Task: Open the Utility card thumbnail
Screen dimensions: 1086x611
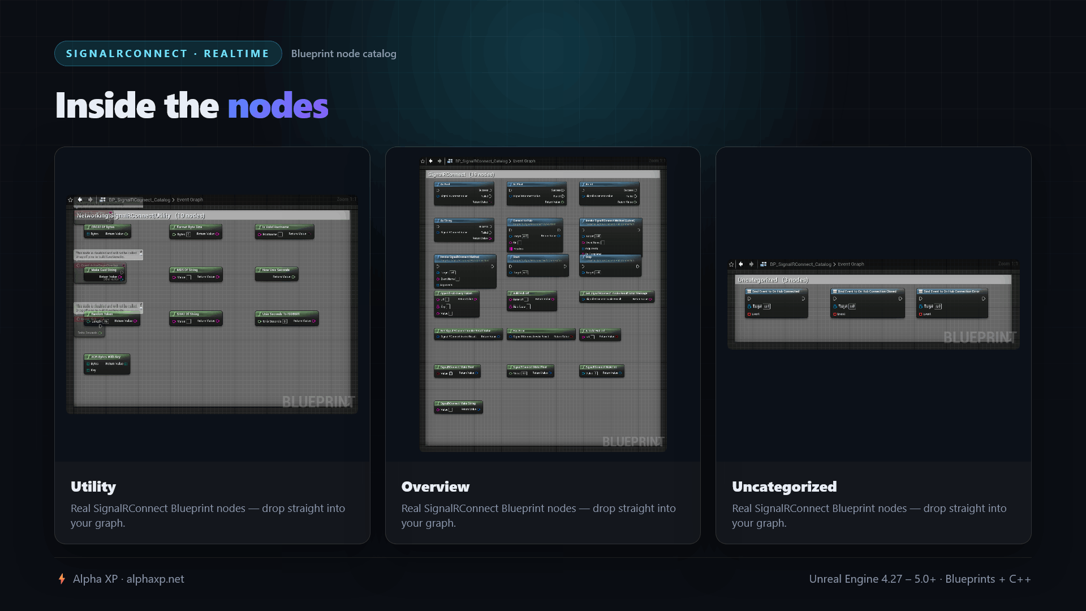Action: 212,304
